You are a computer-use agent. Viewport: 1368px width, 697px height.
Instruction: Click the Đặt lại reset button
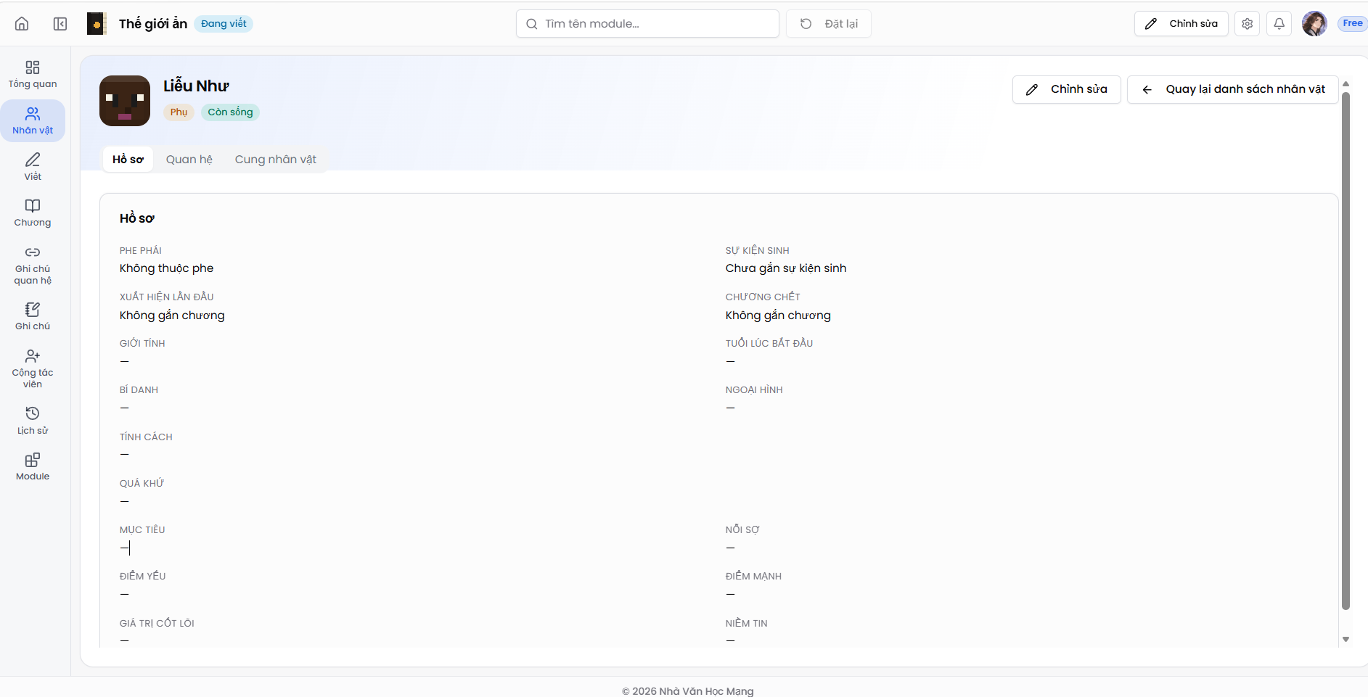pyautogui.click(x=829, y=24)
